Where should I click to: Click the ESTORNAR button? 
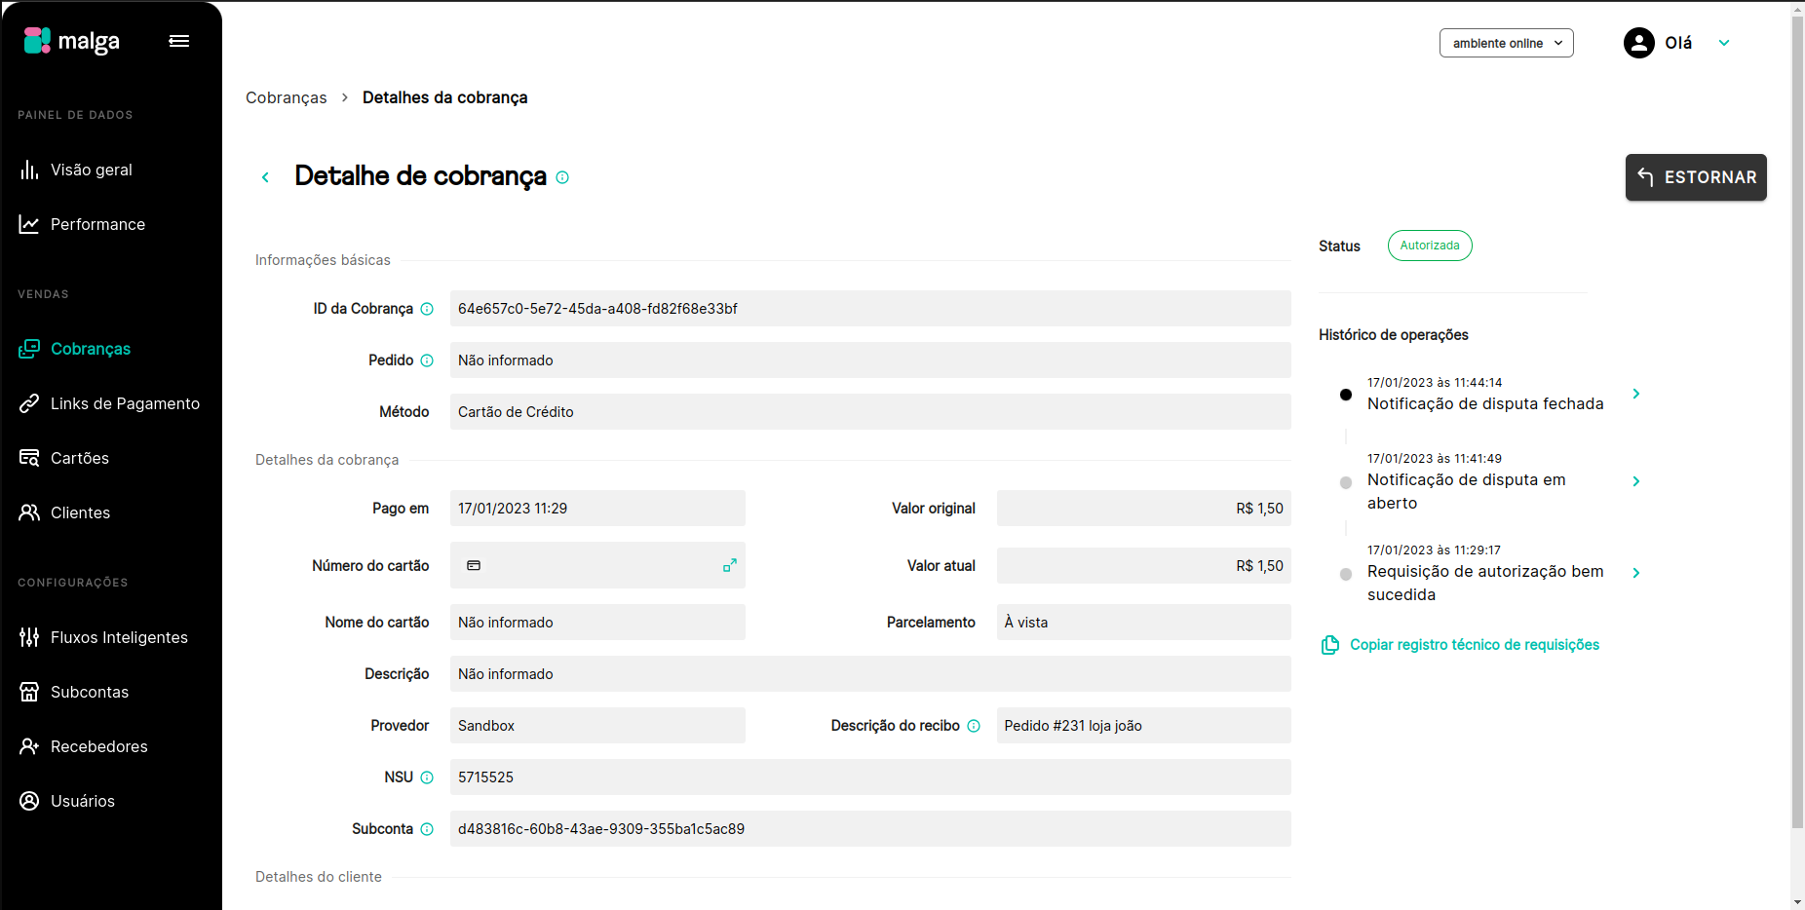point(1696,177)
